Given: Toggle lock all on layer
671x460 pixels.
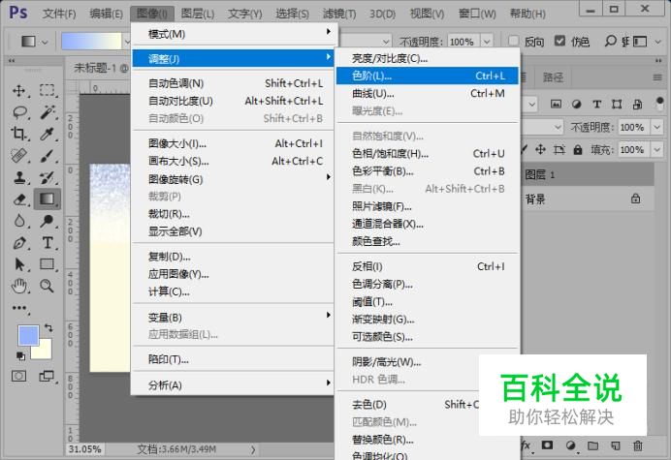Looking at the screenshot, I should click(578, 150).
